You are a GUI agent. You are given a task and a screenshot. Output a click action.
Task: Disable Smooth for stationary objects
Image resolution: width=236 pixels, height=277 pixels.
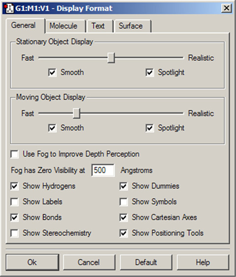[x=53, y=72]
